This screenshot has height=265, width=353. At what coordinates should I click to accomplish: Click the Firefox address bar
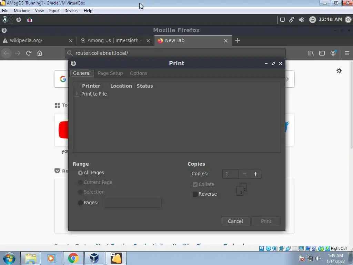(175, 53)
